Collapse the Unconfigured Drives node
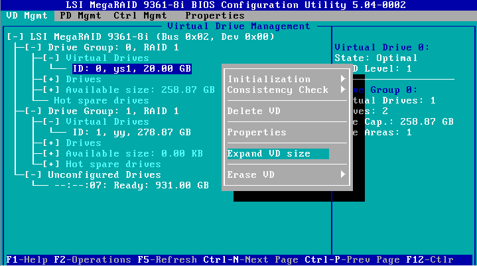 coord(33,175)
